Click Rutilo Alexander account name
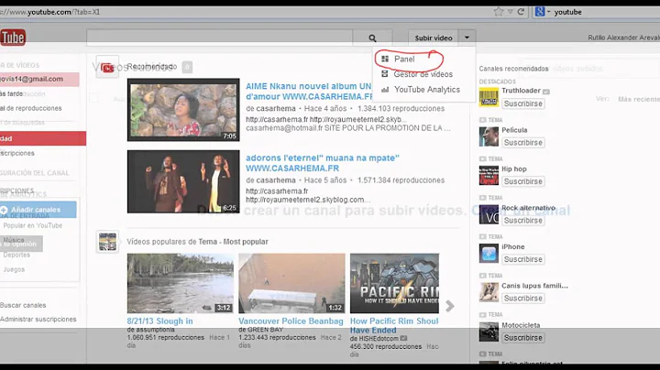The width and height of the screenshot is (660, 370). pyautogui.click(x=624, y=38)
